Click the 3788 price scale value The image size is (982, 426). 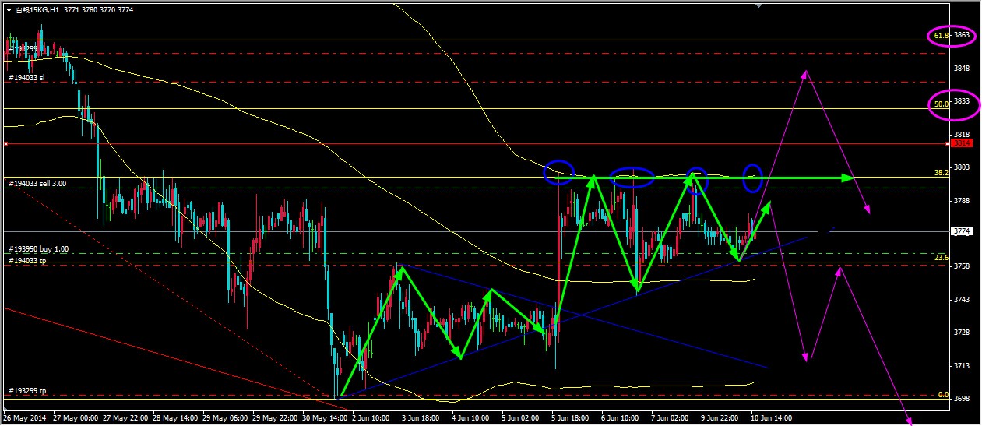(963, 200)
